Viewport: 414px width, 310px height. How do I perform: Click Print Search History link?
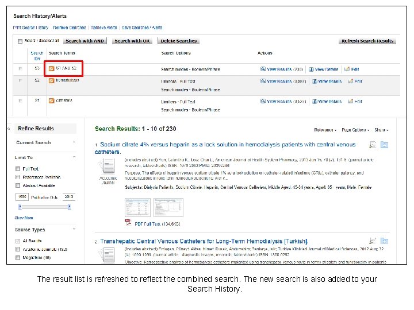click(31, 28)
